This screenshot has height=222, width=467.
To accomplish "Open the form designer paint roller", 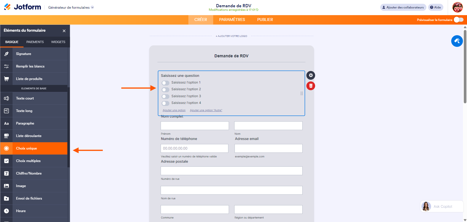I will tap(457, 41).
